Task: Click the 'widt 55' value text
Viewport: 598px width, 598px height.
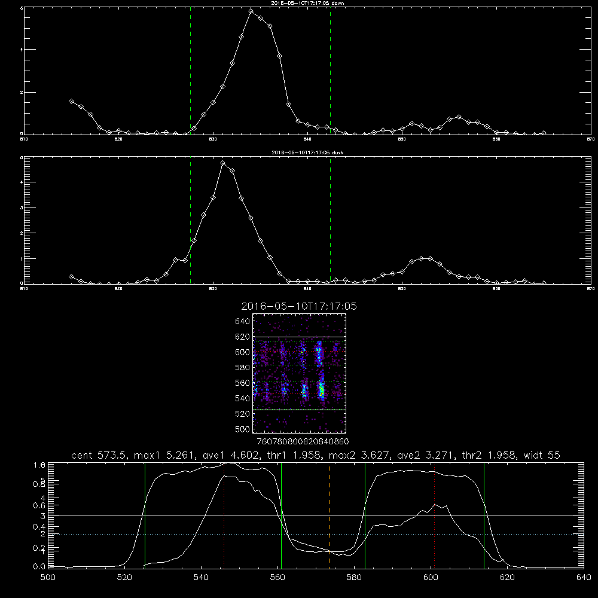Action: [542, 455]
